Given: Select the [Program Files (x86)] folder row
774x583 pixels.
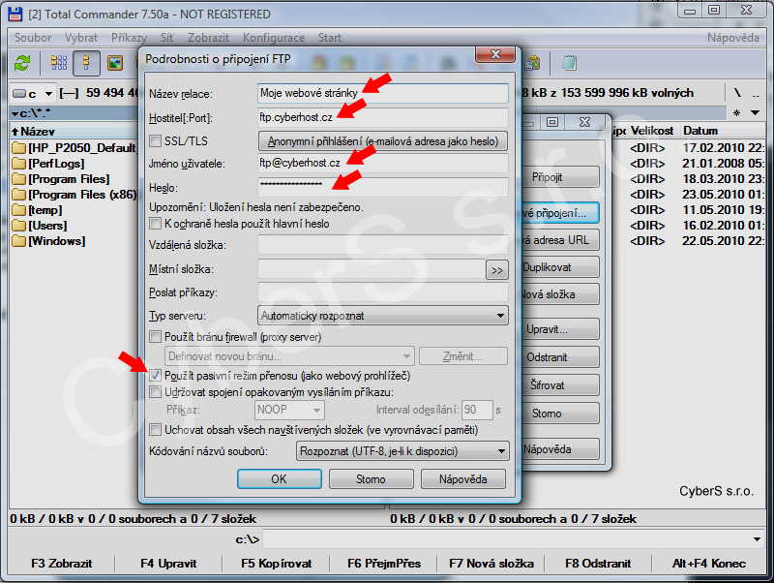Looking at the screenshot, I should 74,194.
